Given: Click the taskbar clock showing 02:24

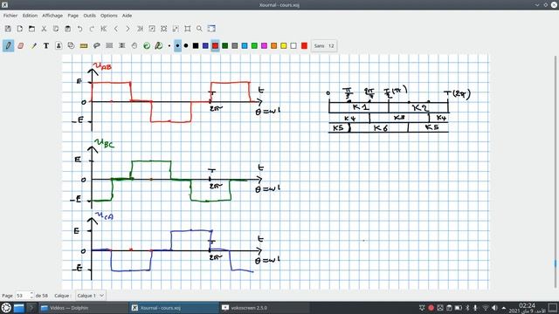Looking at the screenshot, I should [x=527, y=308].
